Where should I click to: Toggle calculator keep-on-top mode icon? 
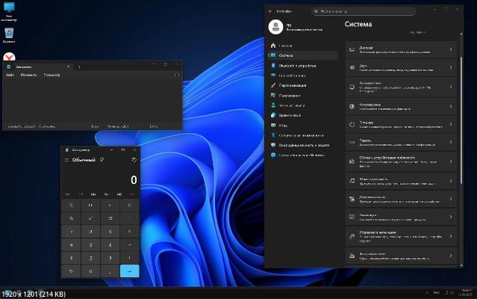pyautogui.click(x=102, y=160)
